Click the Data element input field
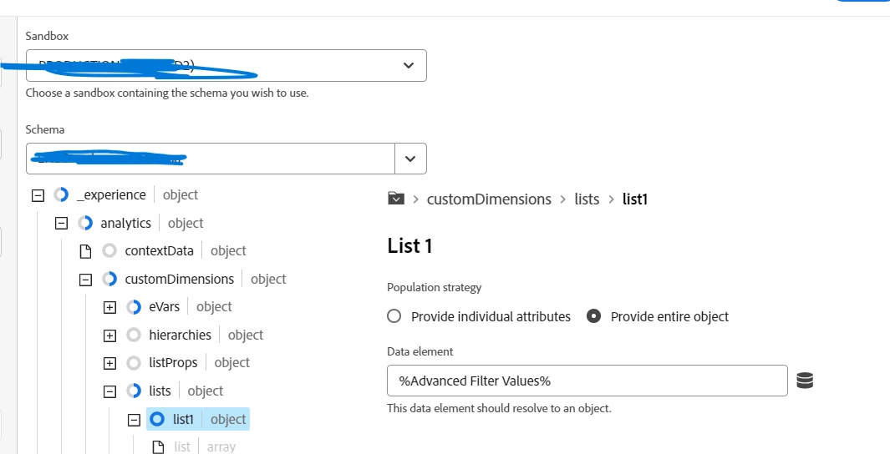The image size is (890, 454). [x=587, y=381]
